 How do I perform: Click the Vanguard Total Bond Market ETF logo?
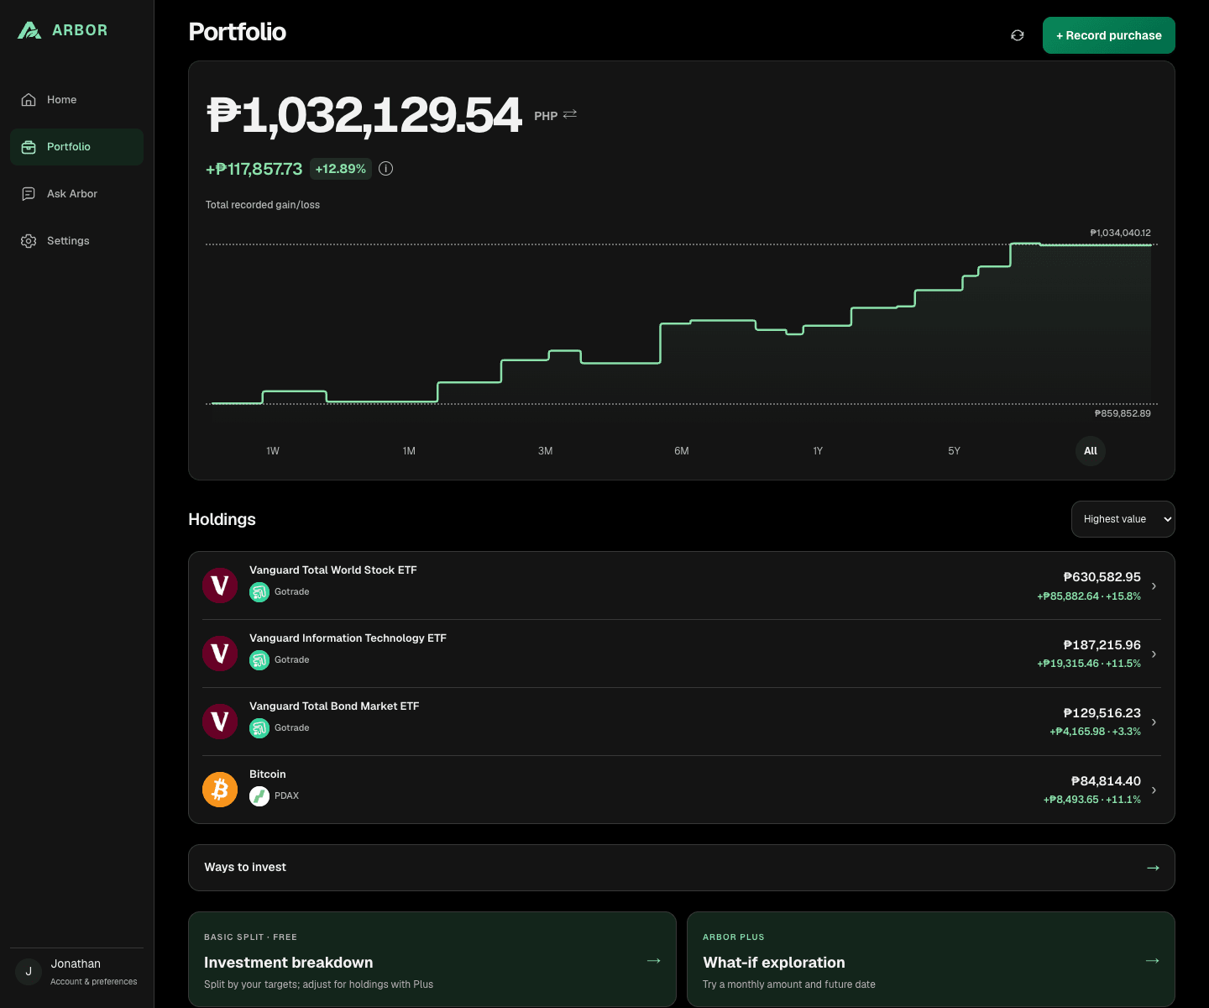tap(220, 722)
